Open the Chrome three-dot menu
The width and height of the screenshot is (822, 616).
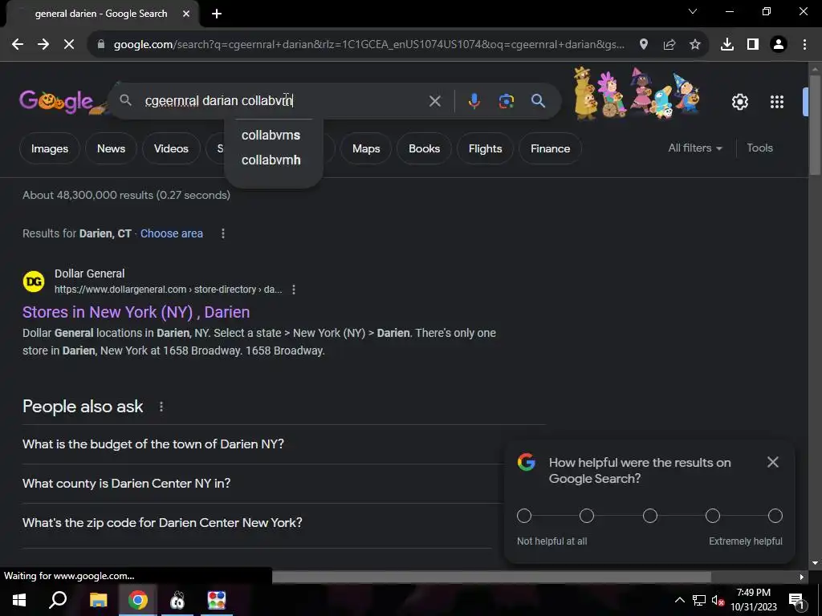click(x=804, y=45)
